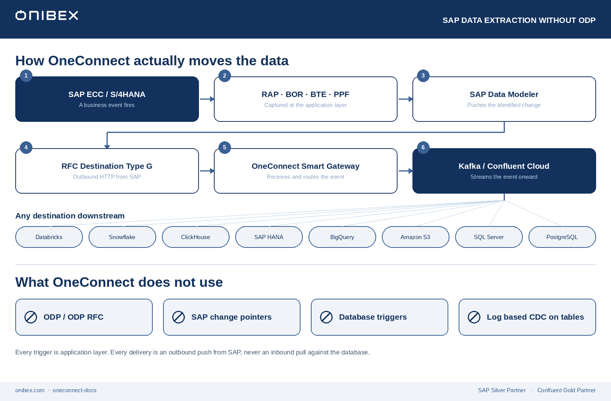Screen dimensions: 611x401
Task: Click 'Streams the event onward' subtitle
Action: [504, 177]
